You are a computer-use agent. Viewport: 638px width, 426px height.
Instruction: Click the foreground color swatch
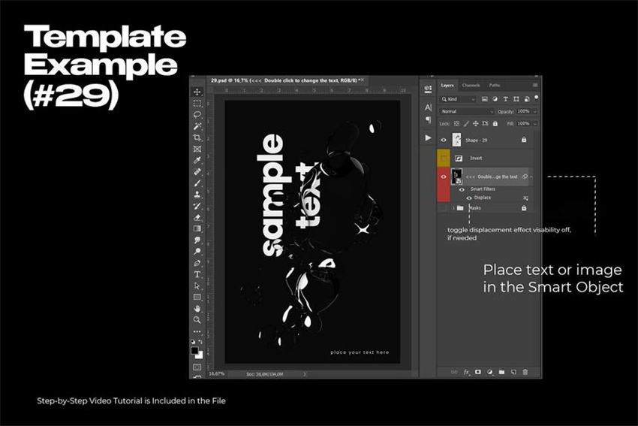195,351
